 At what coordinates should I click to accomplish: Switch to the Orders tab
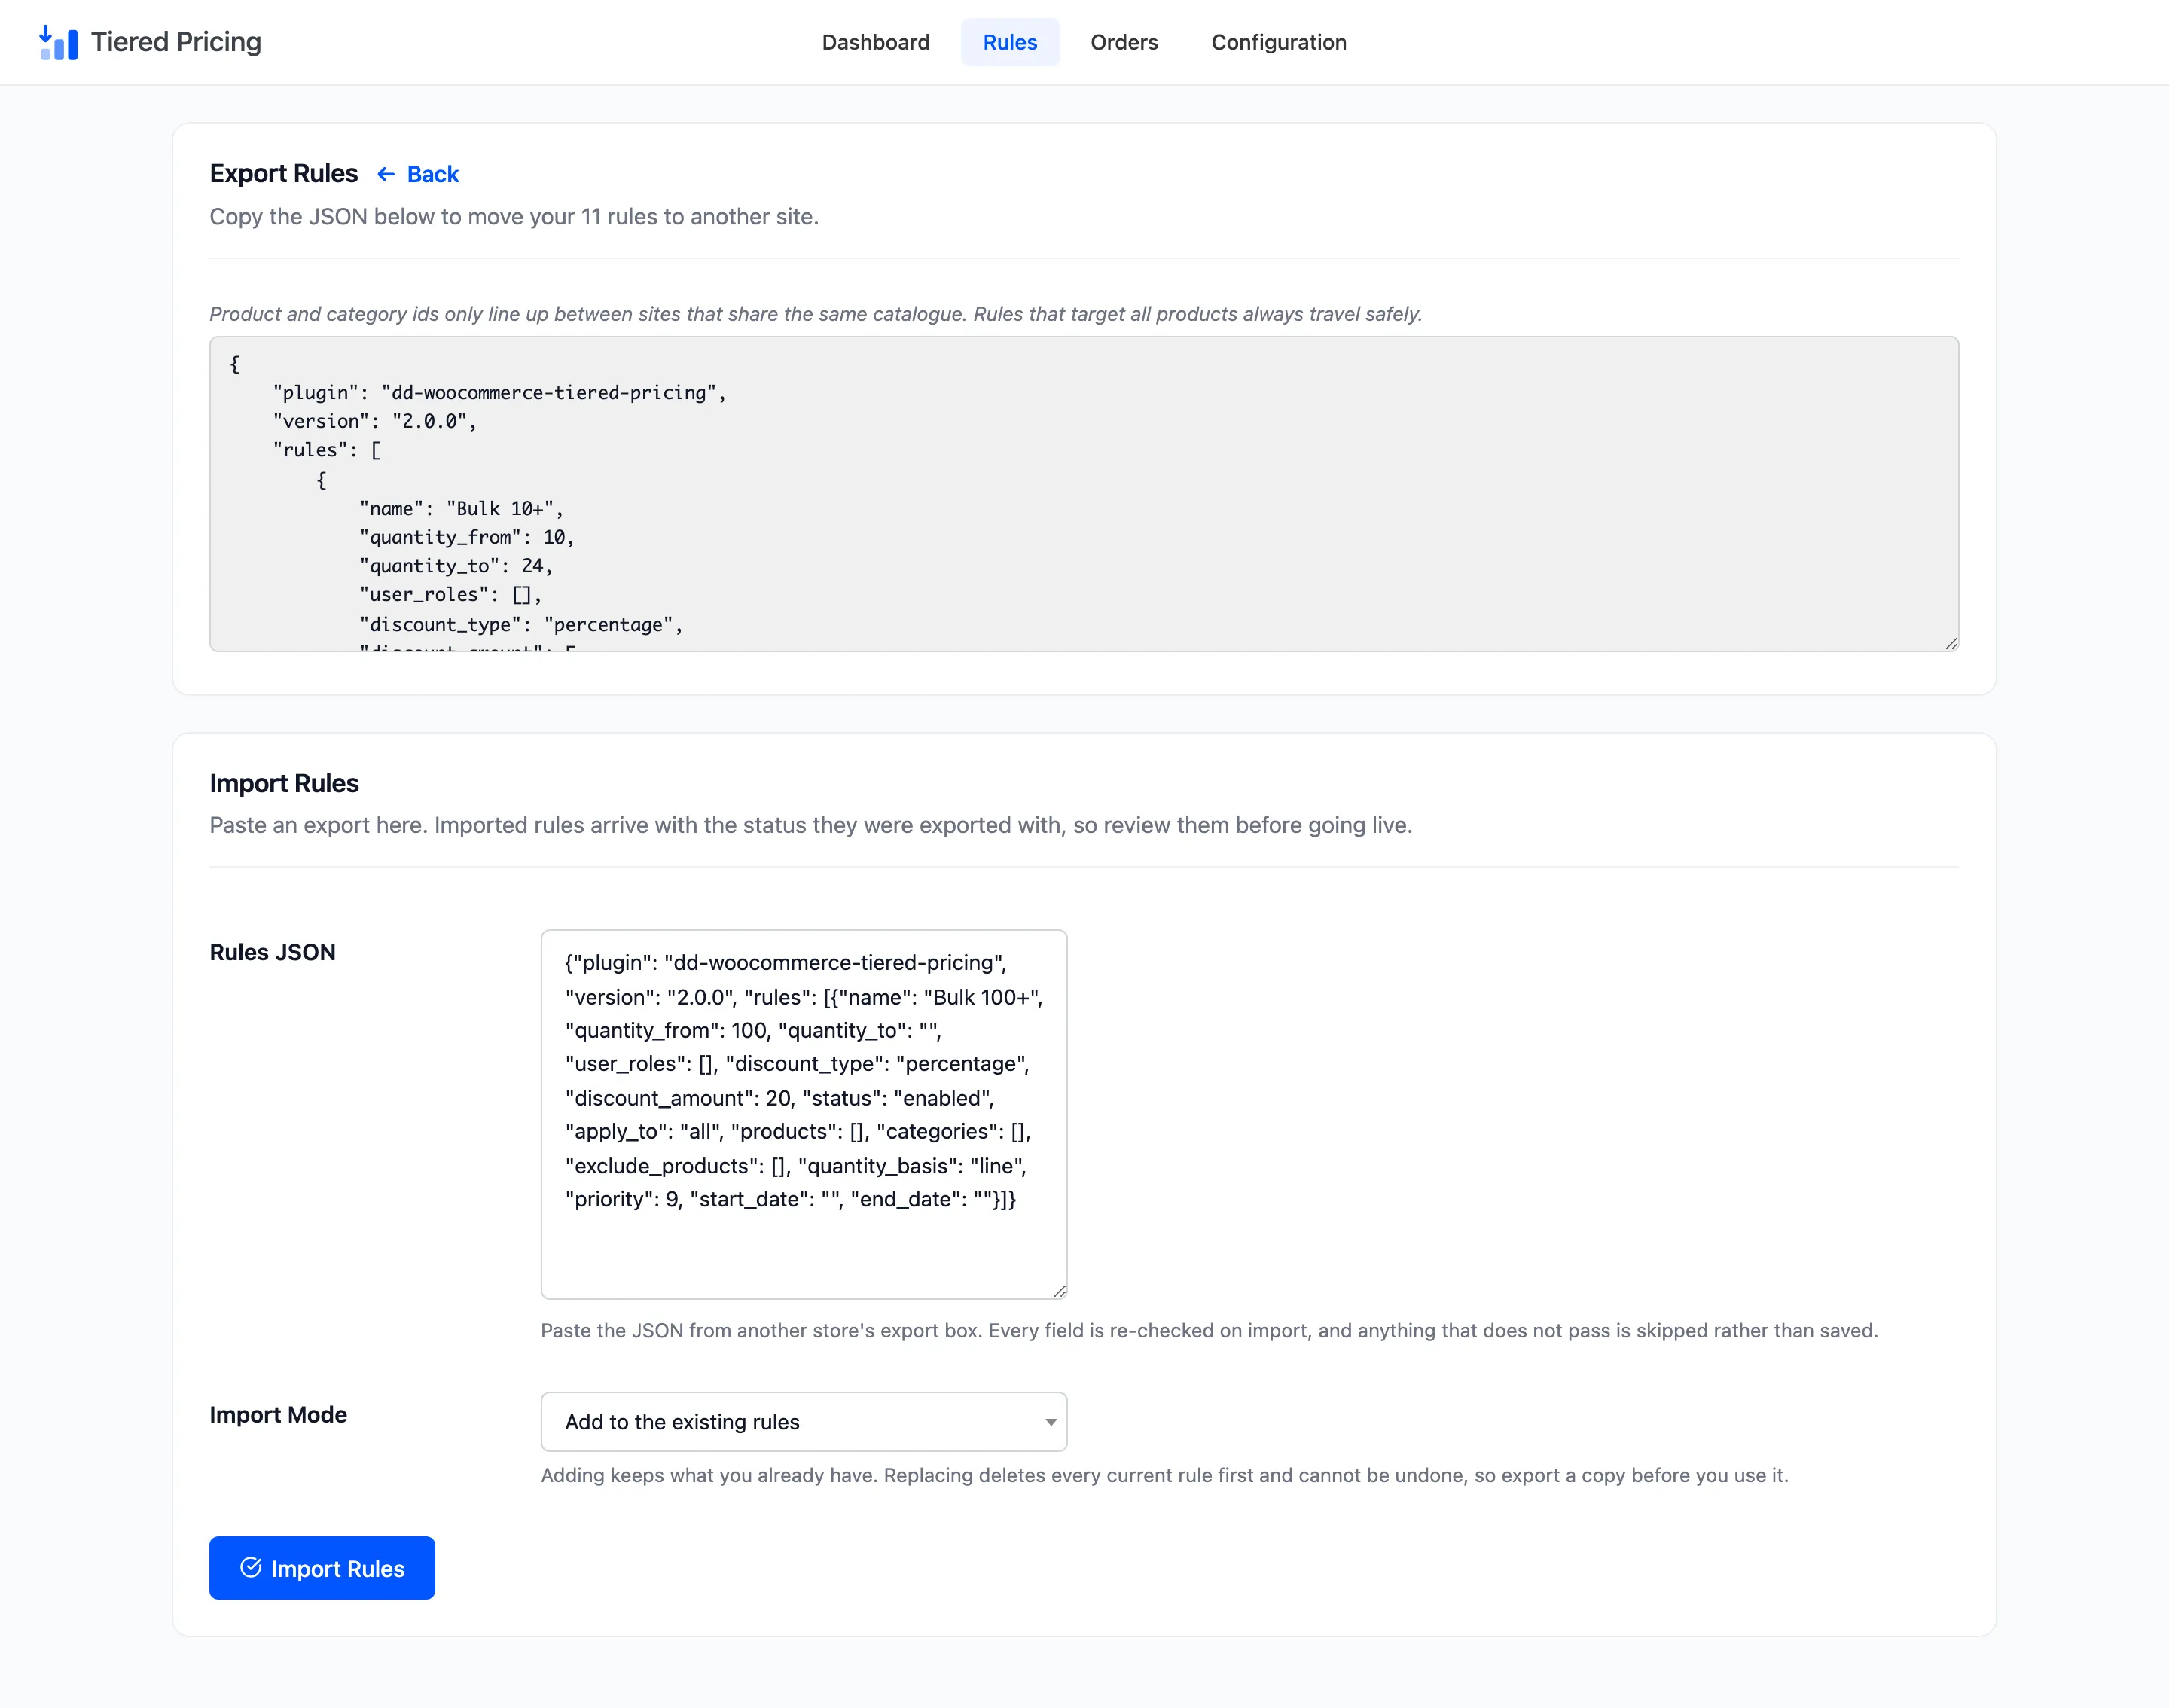click(1124, 42)
